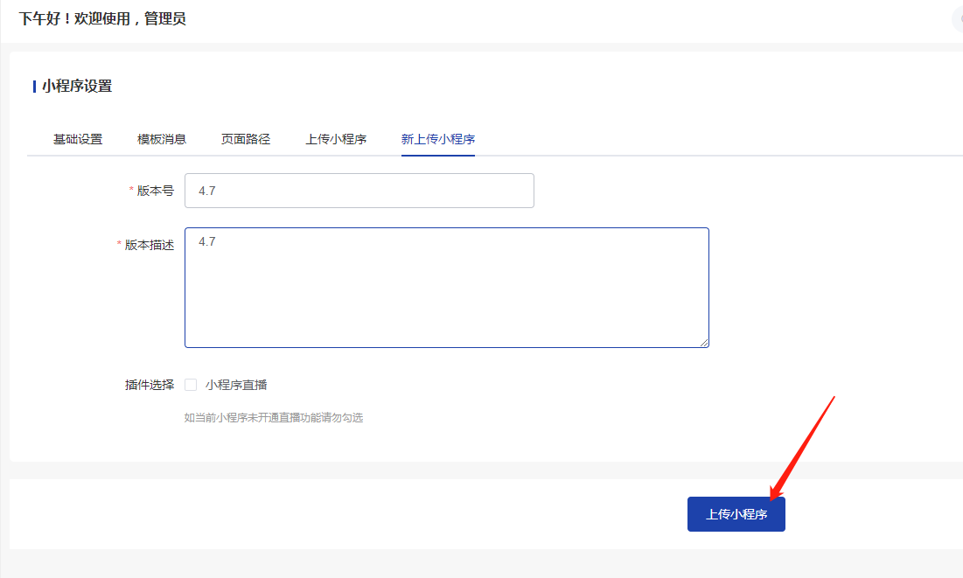Select the 页面路径 tab
The height and width of the screenshot is (578, 963).
point(246,139)
